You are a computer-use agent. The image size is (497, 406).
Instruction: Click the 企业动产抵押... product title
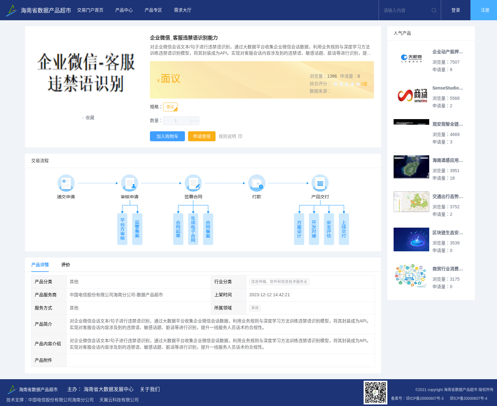point(448,52)
